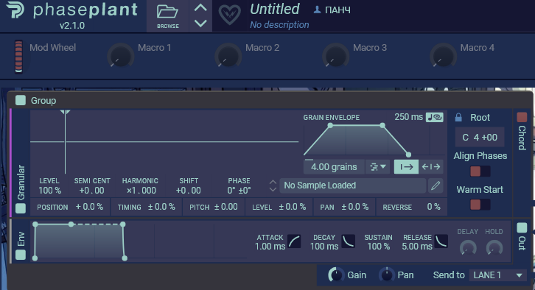Click grain envelope attack end point
The width and height of the screenshot is (535, 290).
point(330,125)
